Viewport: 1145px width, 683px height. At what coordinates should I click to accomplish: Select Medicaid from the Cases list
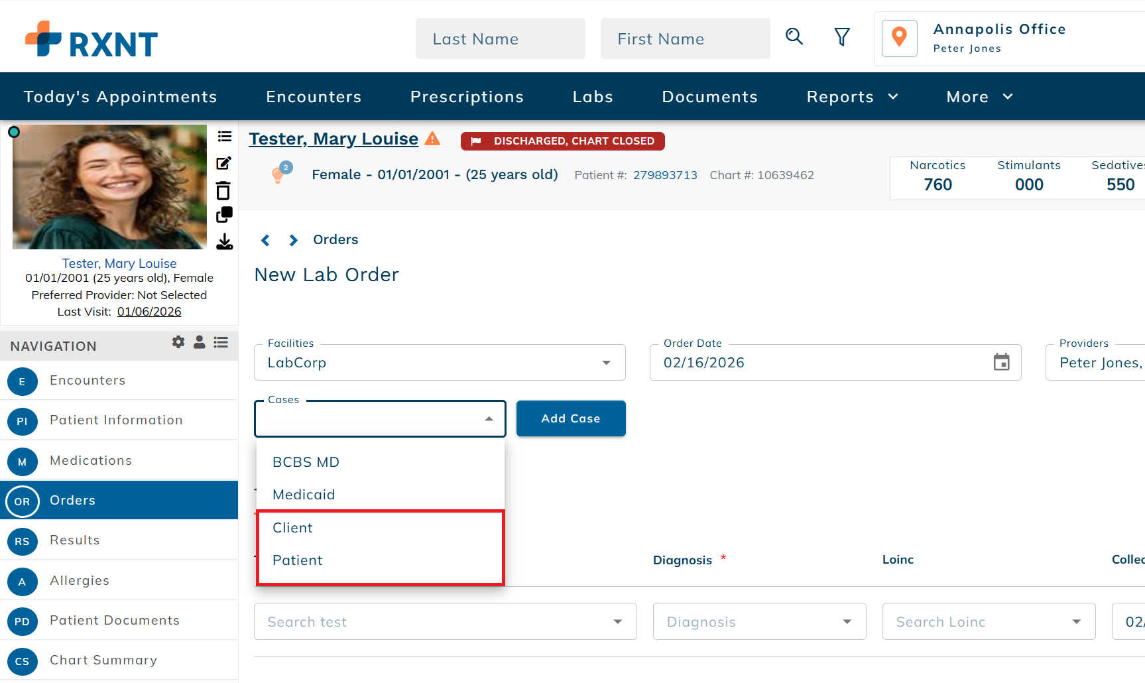tap(304, 495)
